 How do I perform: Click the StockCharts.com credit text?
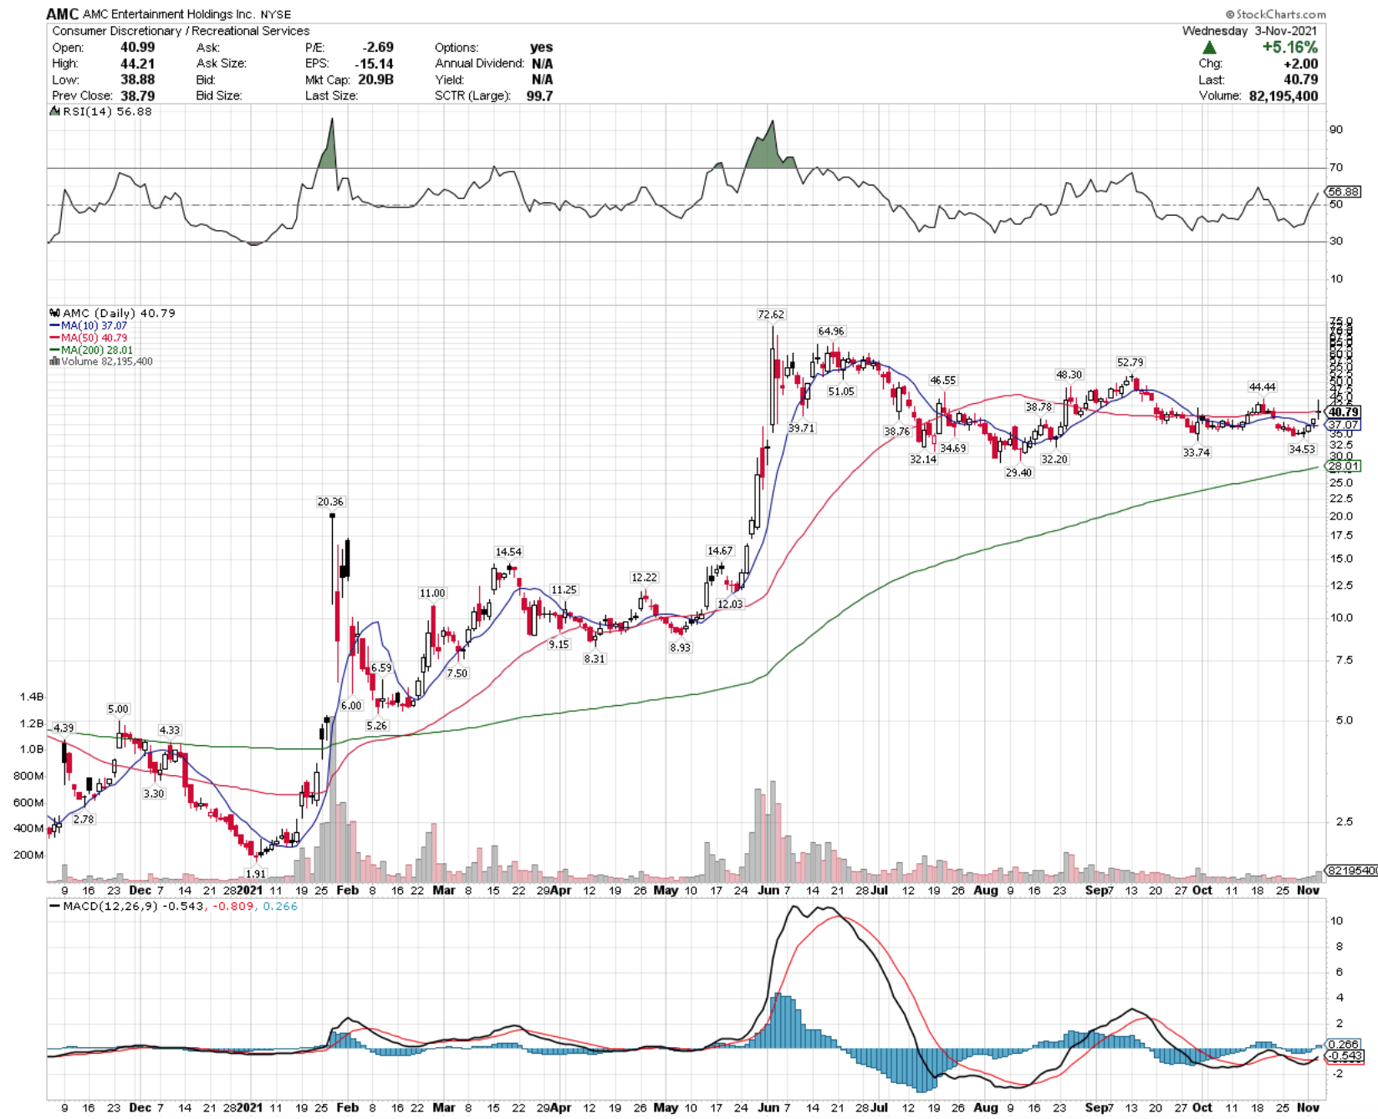(x=1275, y=14)
